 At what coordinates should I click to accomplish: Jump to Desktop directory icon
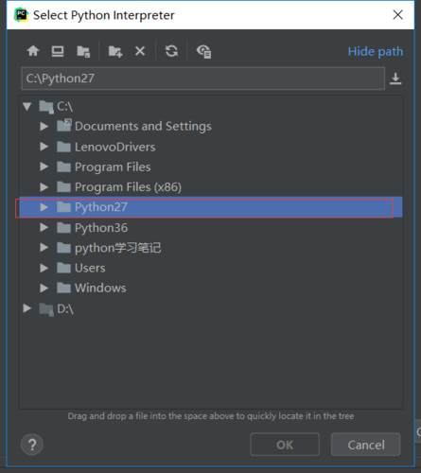coord(58,51)
